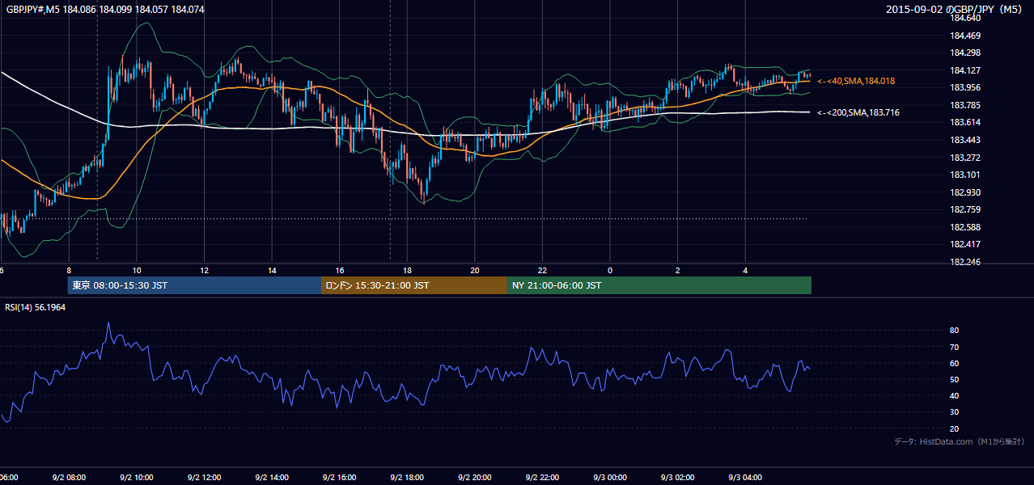Click price axis value 184.298

pos(964,53)
